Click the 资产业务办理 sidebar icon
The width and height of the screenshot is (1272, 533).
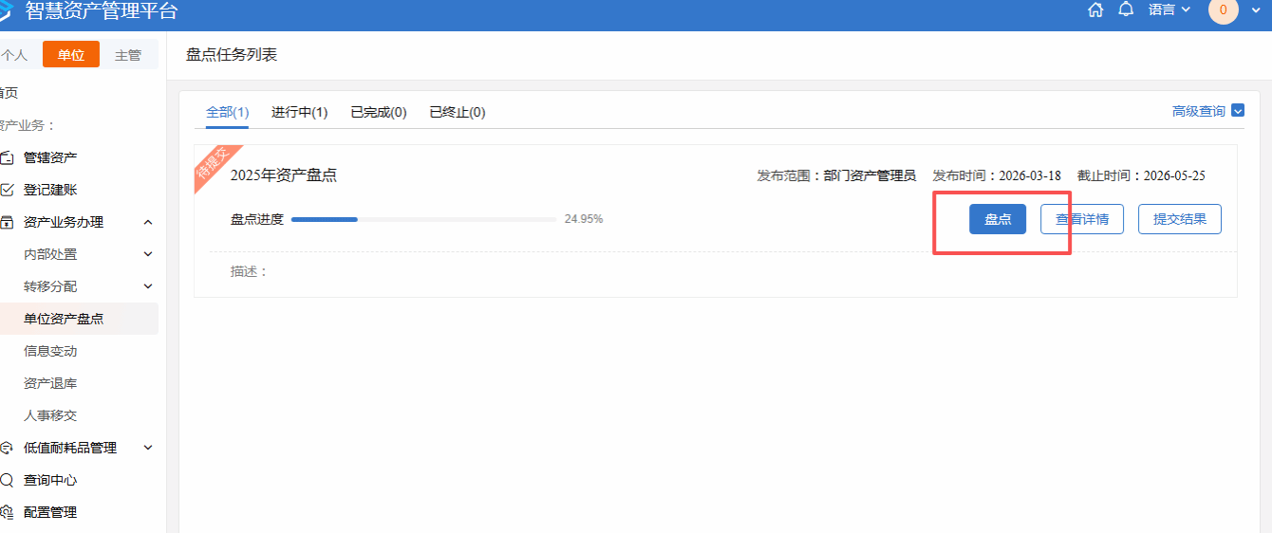click(x=7, y=222)
